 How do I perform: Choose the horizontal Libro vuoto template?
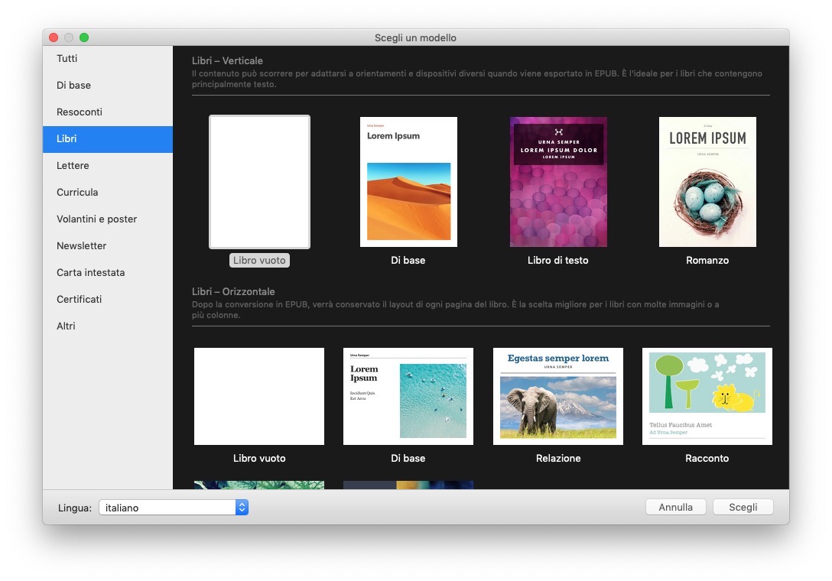[x=259, y=396]
